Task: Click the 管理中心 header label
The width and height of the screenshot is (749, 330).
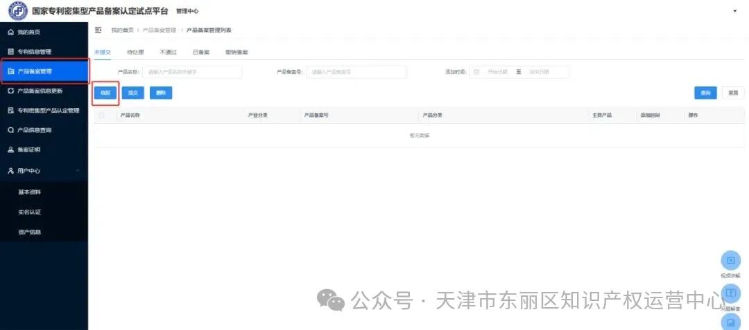Action: pyautogui.click(x=187, y=11)
